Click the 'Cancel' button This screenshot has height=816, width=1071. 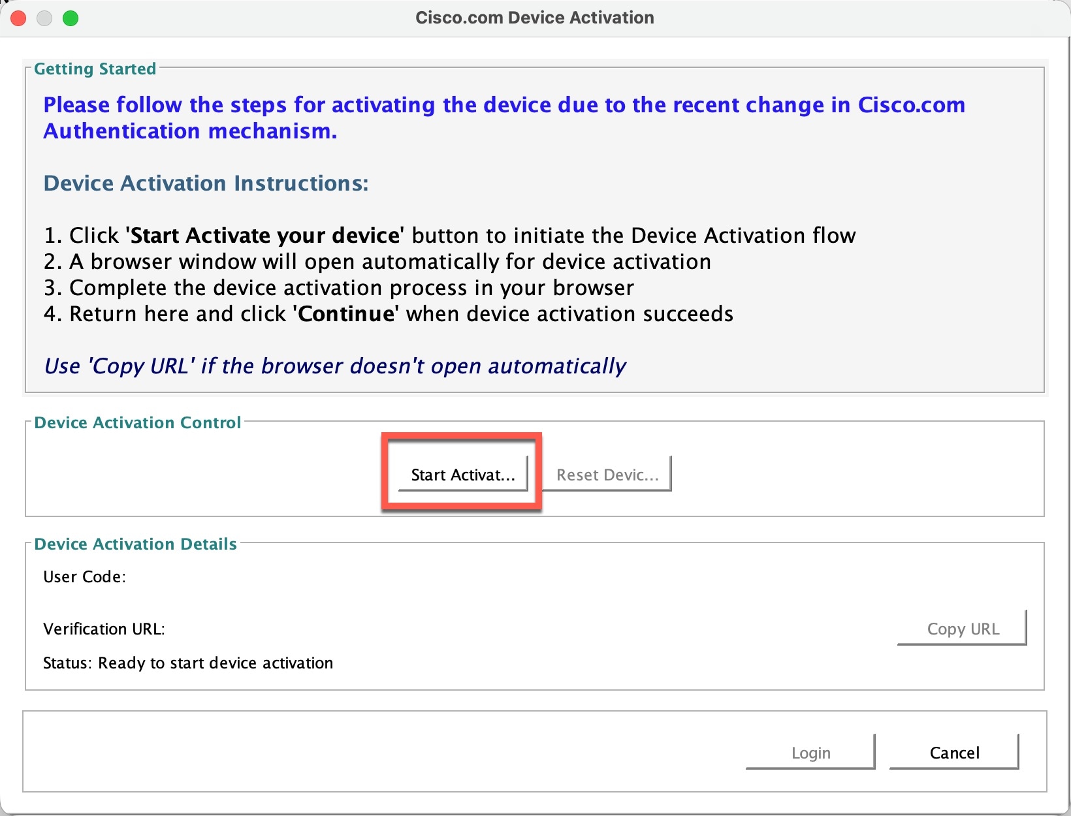point(953,752)
